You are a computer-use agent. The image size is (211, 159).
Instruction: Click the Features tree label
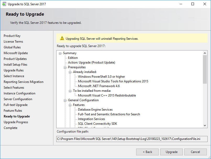tap(79, 105)
